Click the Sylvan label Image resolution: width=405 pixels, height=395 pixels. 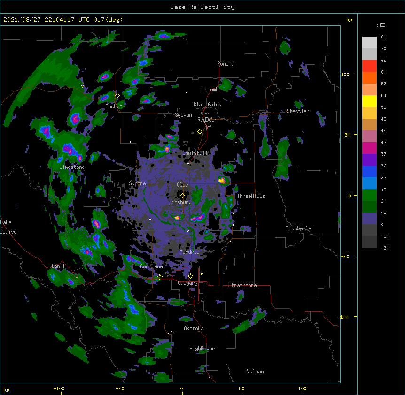click(183, 115)
